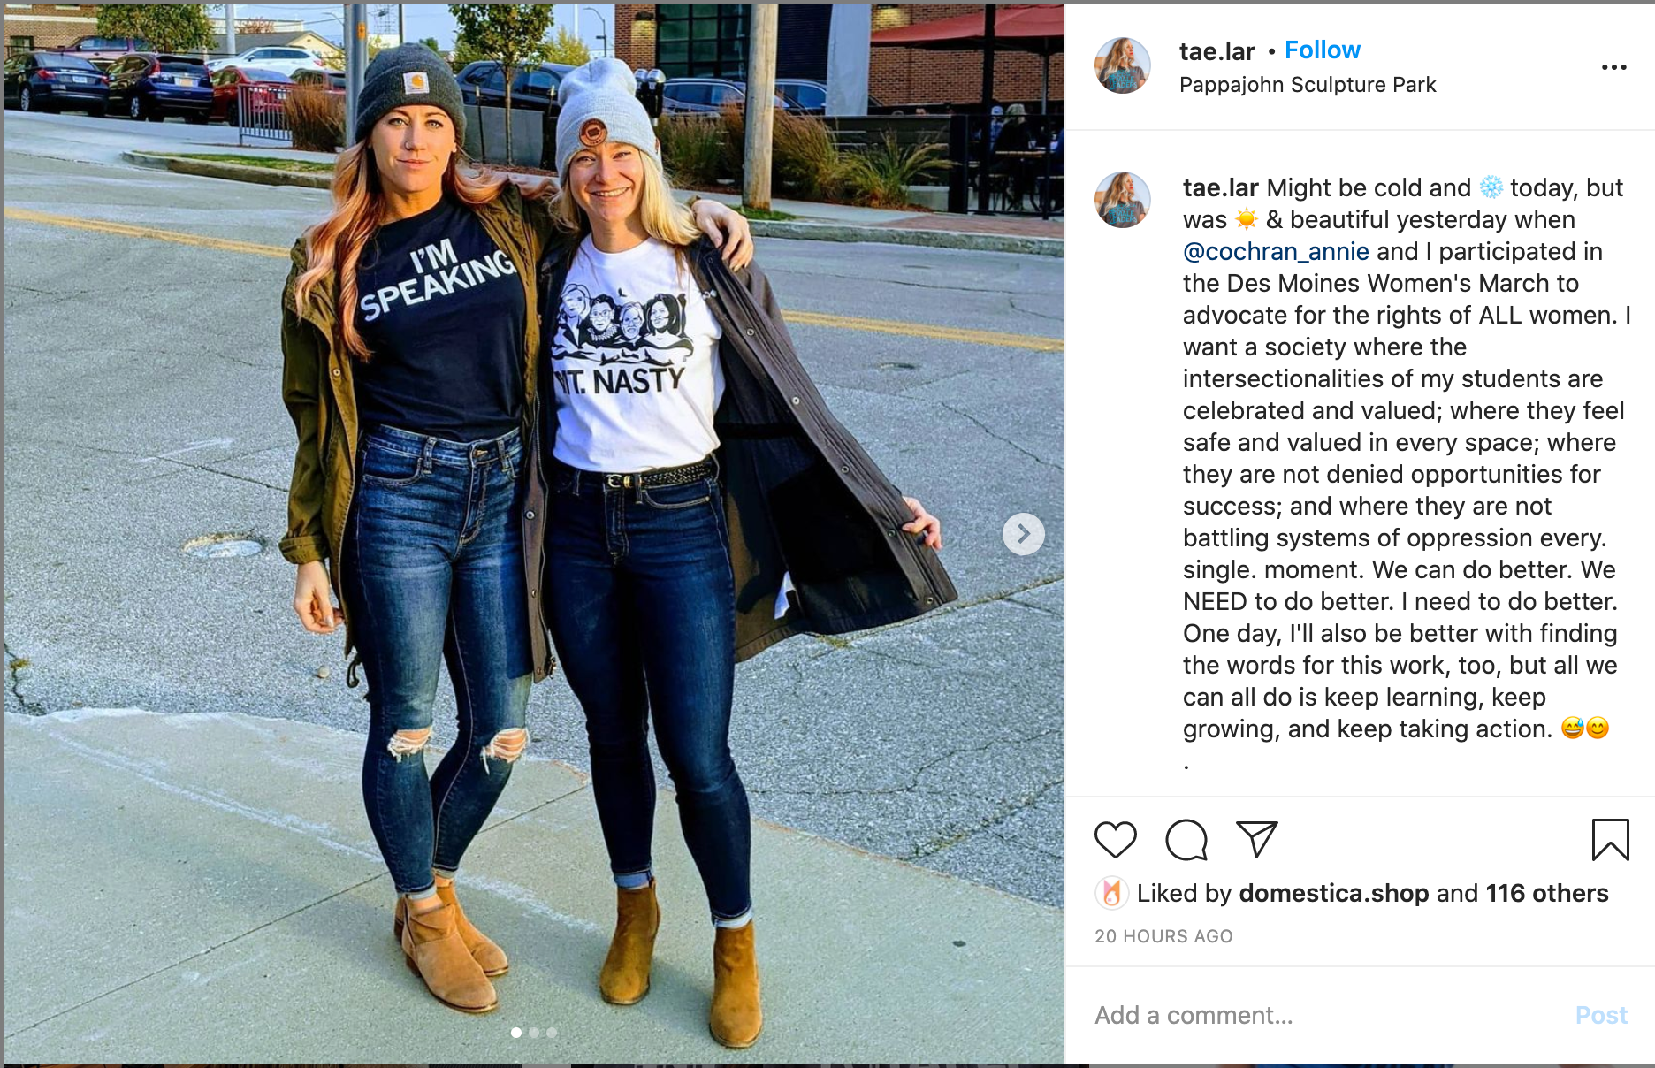1655x1068 pixels.
Task: Open the @cochran_annie mention in the caption
Action: point(1276,252)
